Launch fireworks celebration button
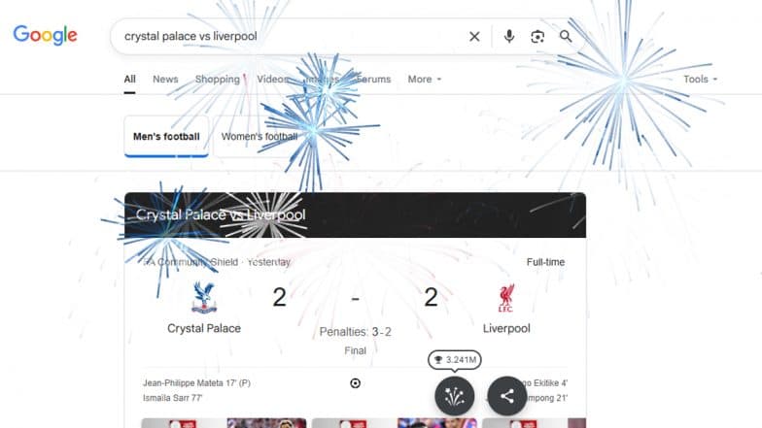 (x=455, y=396)
